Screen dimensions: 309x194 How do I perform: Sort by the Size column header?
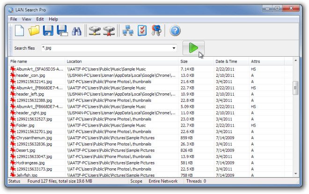[196, 61]
